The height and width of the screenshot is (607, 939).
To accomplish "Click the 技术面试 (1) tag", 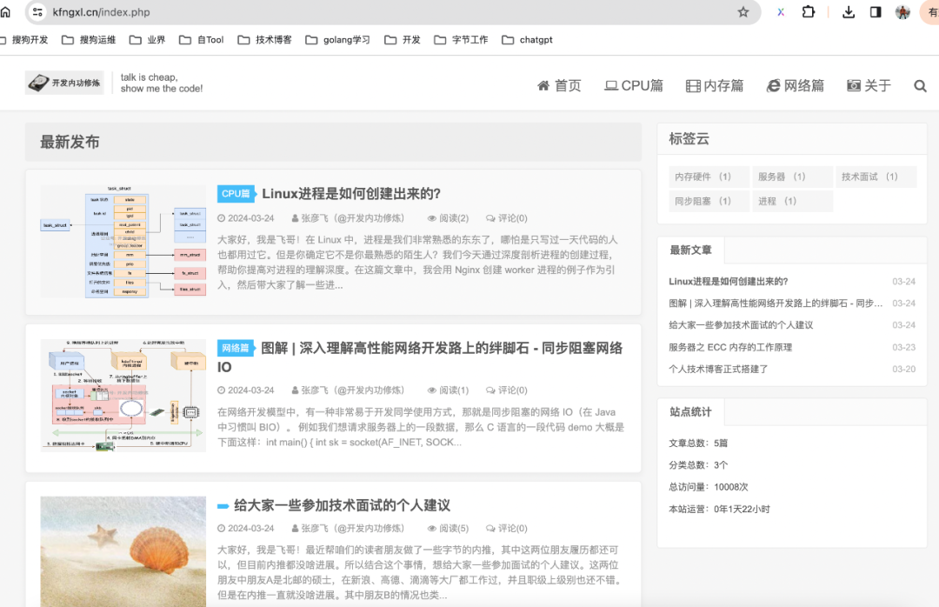I will click(x=876, y=177).
